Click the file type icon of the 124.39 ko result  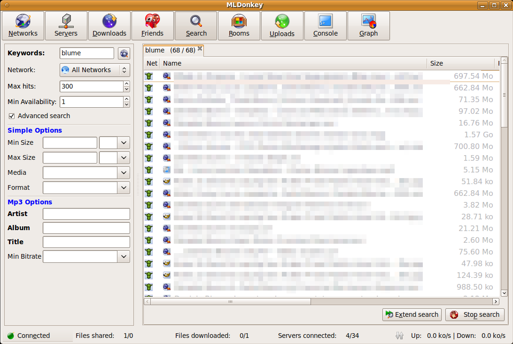coord(166,275)
